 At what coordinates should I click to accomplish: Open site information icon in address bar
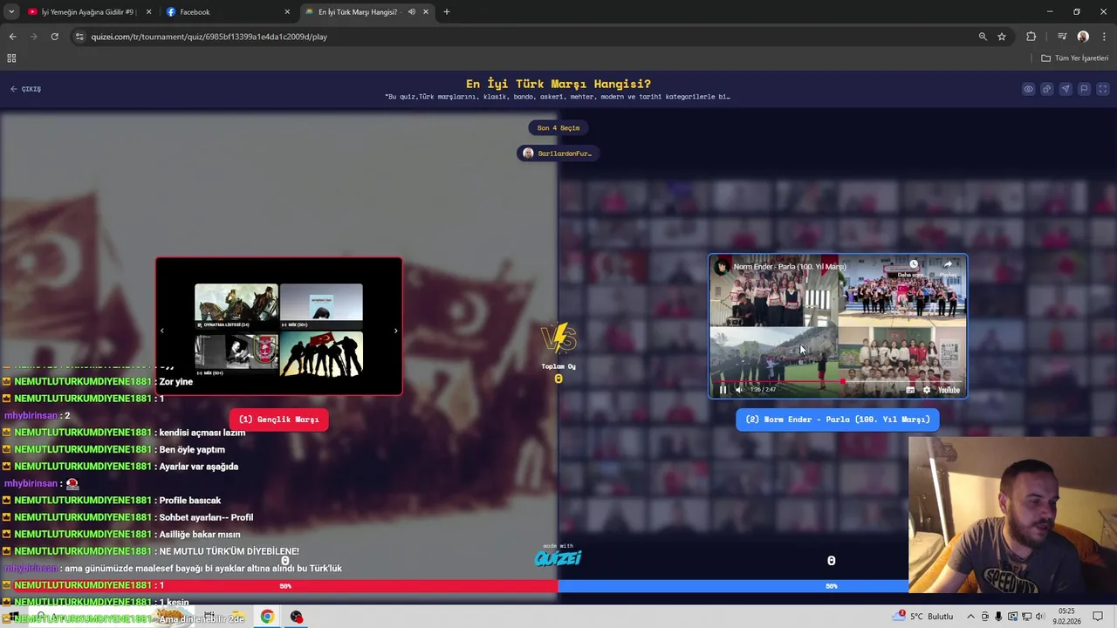tap(79, 37)
